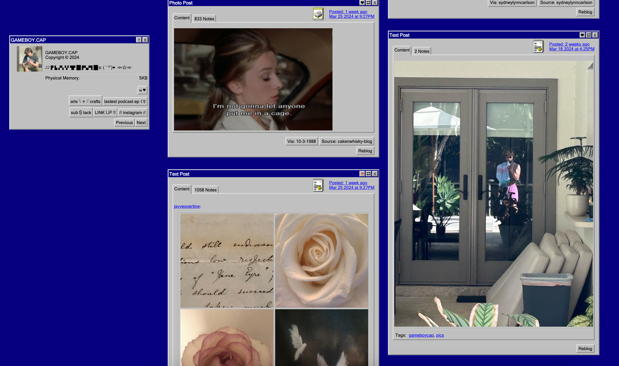This screenshot has width=619, height=366.
Task: Open the 2 Notes tab
Action: pyautogui.click(x=422, y=51)
